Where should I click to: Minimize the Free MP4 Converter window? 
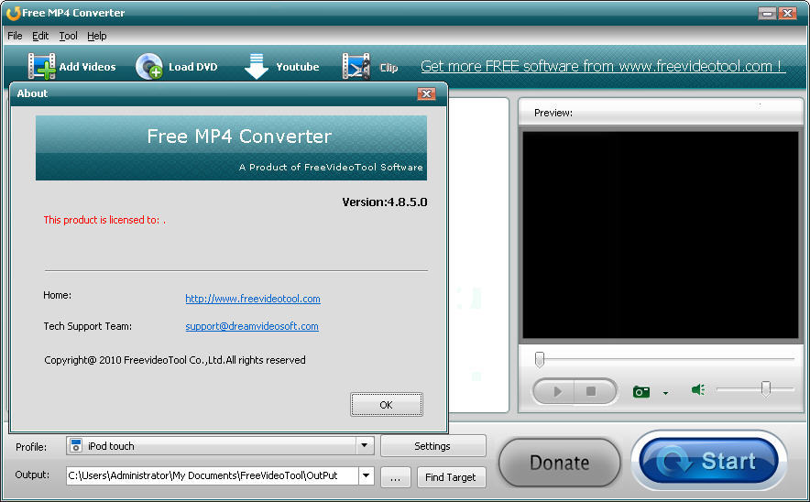pyautogui.click(x=767, y=13)
